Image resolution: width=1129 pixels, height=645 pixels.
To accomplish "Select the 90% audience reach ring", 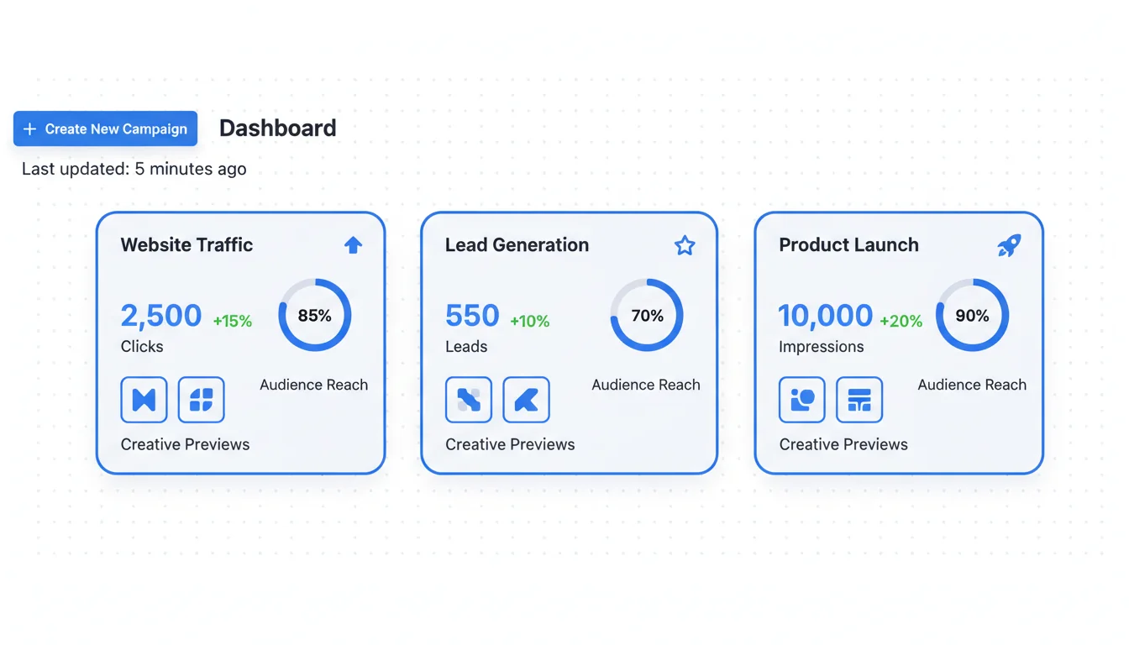I will [x=972, y=316].
